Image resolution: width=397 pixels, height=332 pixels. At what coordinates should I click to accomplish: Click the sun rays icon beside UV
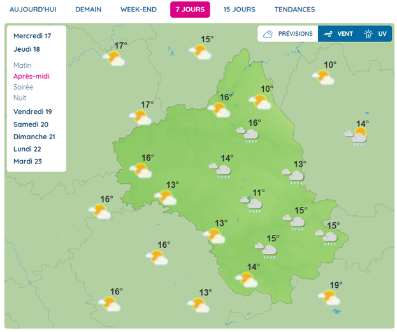(x=368, y=34)
